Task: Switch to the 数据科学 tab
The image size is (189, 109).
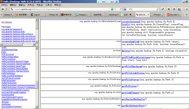Action: [68, 15]
